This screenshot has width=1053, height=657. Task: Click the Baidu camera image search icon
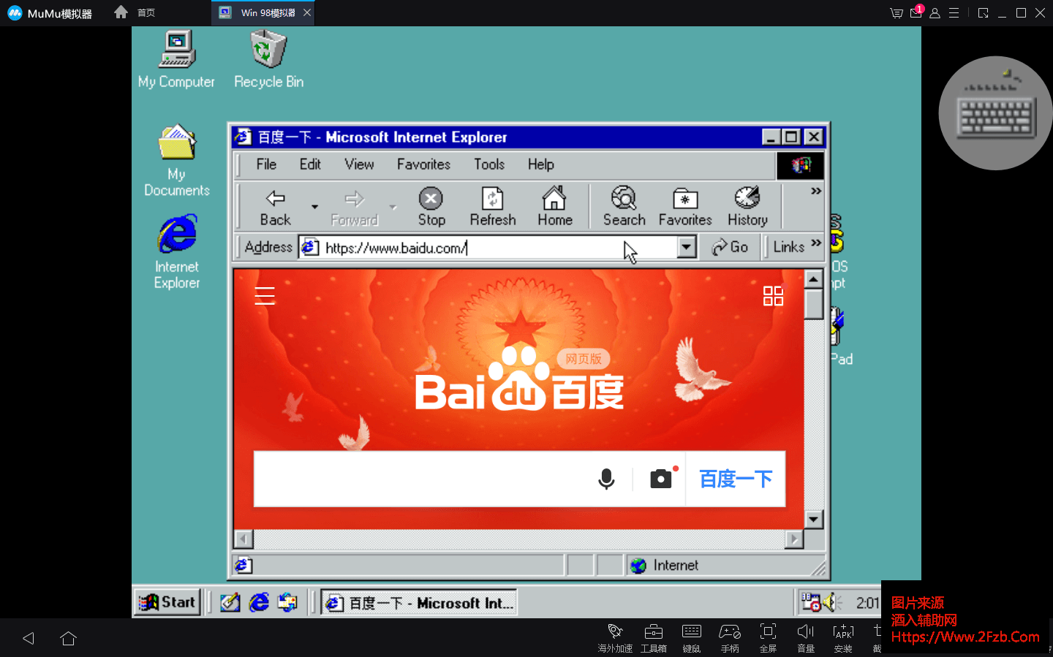tap(661, 479)
